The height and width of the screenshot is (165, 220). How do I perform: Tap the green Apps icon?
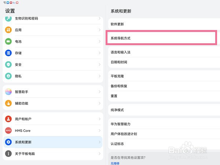tap(8, 30)
